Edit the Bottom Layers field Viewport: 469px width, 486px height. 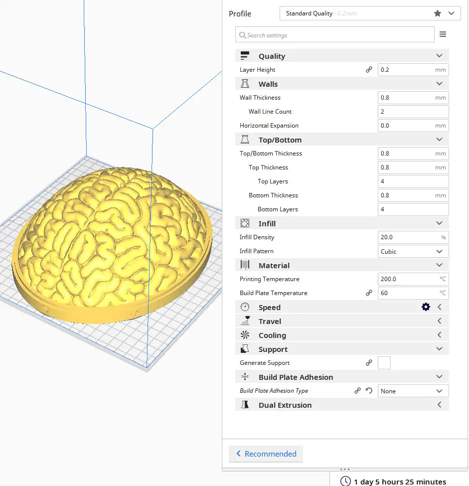[x=413, y=209]
